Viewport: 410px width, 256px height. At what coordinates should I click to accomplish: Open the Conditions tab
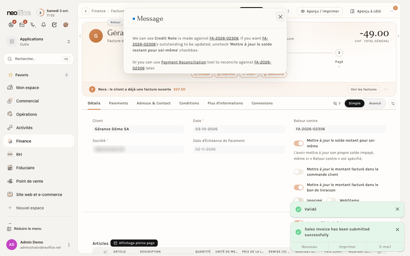click(189, 103)
